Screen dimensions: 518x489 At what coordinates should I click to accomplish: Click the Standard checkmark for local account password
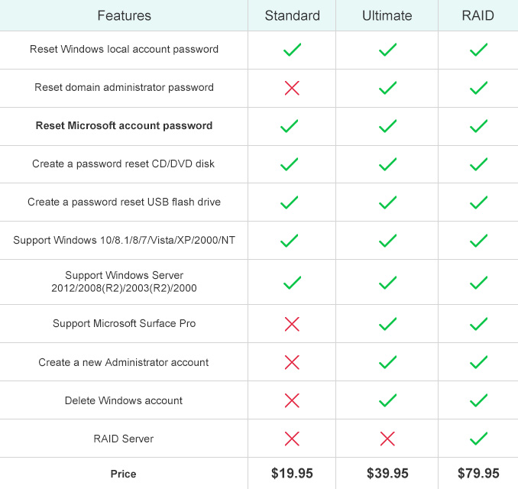[292, 50]
